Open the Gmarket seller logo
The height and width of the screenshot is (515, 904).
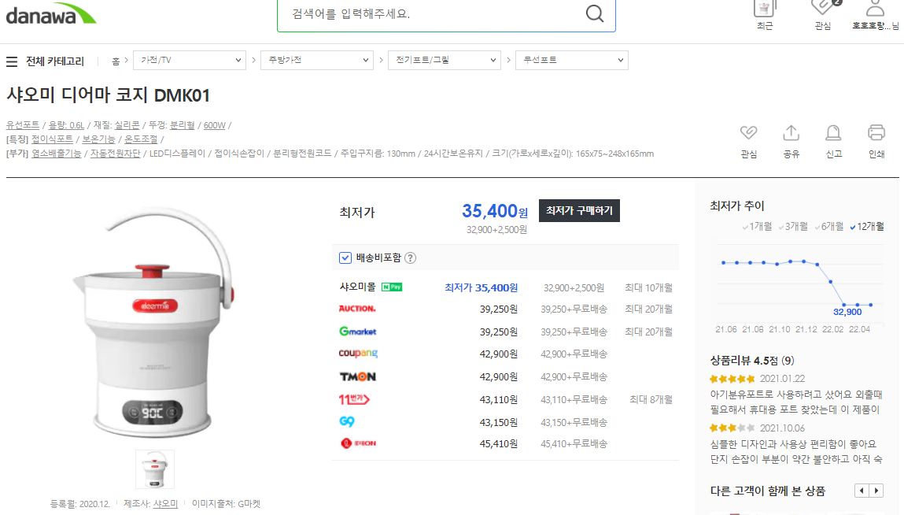click(357, 332)
